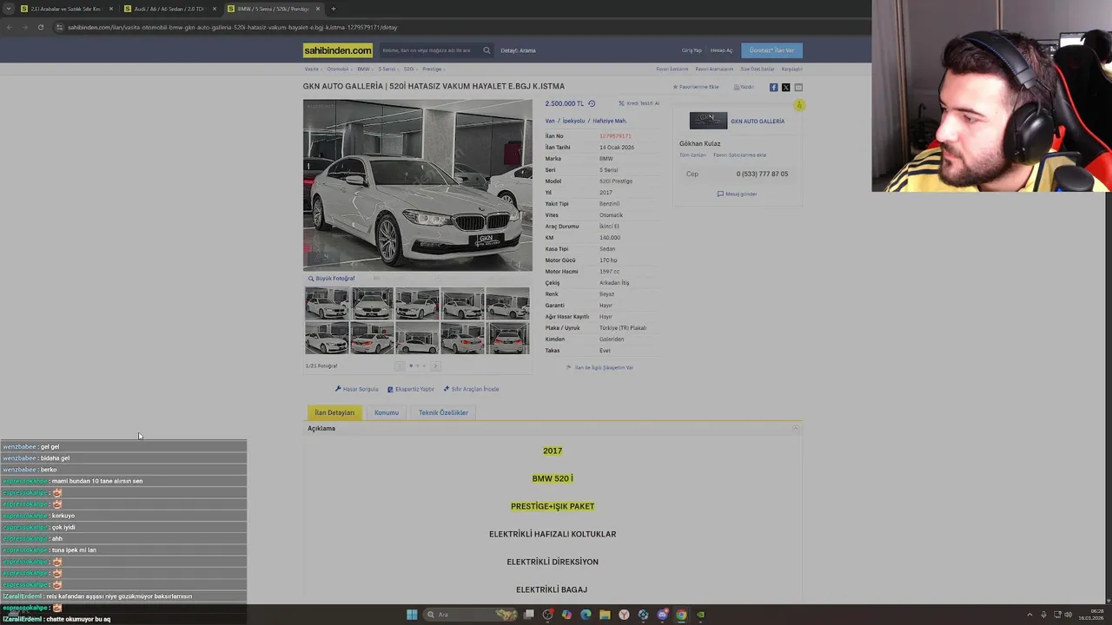1112x625 pixels.
Task: Go to next thumbnail page arrow
Action: (436, 366)
